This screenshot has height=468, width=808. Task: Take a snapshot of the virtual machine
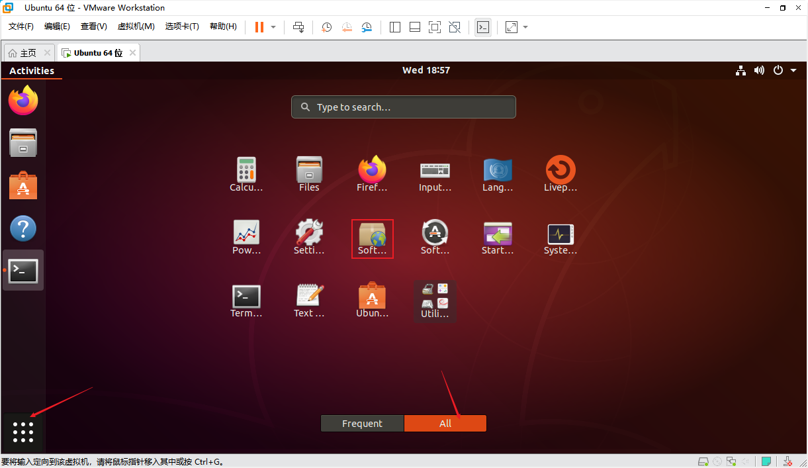click(327, 27)
